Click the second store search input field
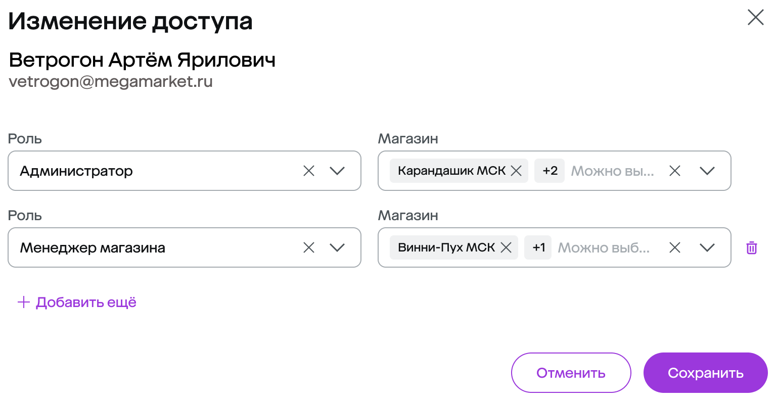Viewport: 777px width, 404px height. (x=604, y=248)
